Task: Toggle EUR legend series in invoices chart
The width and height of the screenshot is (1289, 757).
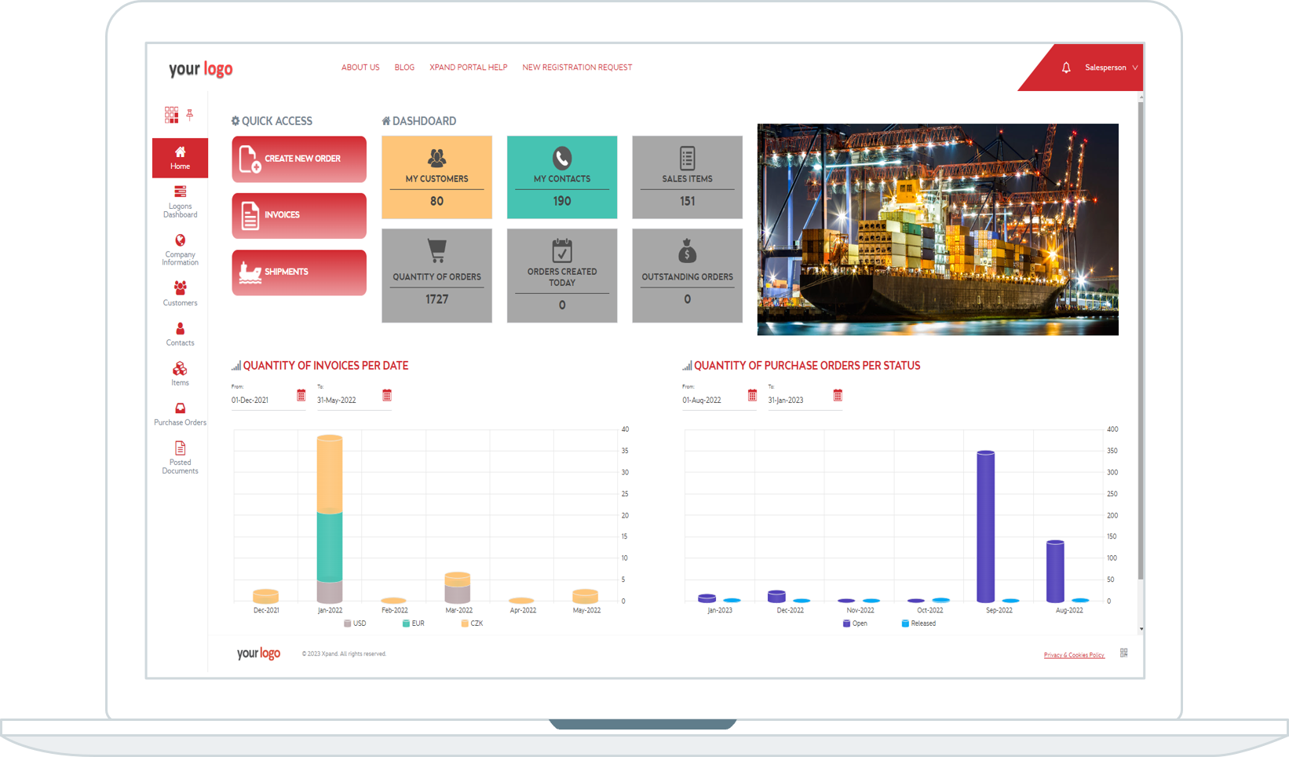Action: pos(413,624)
